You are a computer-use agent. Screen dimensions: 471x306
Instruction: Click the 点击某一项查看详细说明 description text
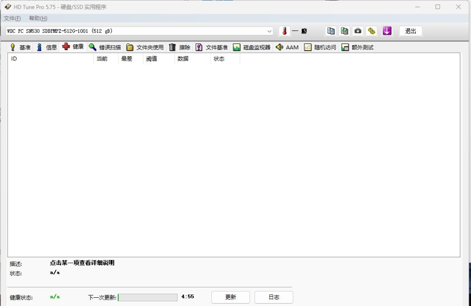pos(82,263)
